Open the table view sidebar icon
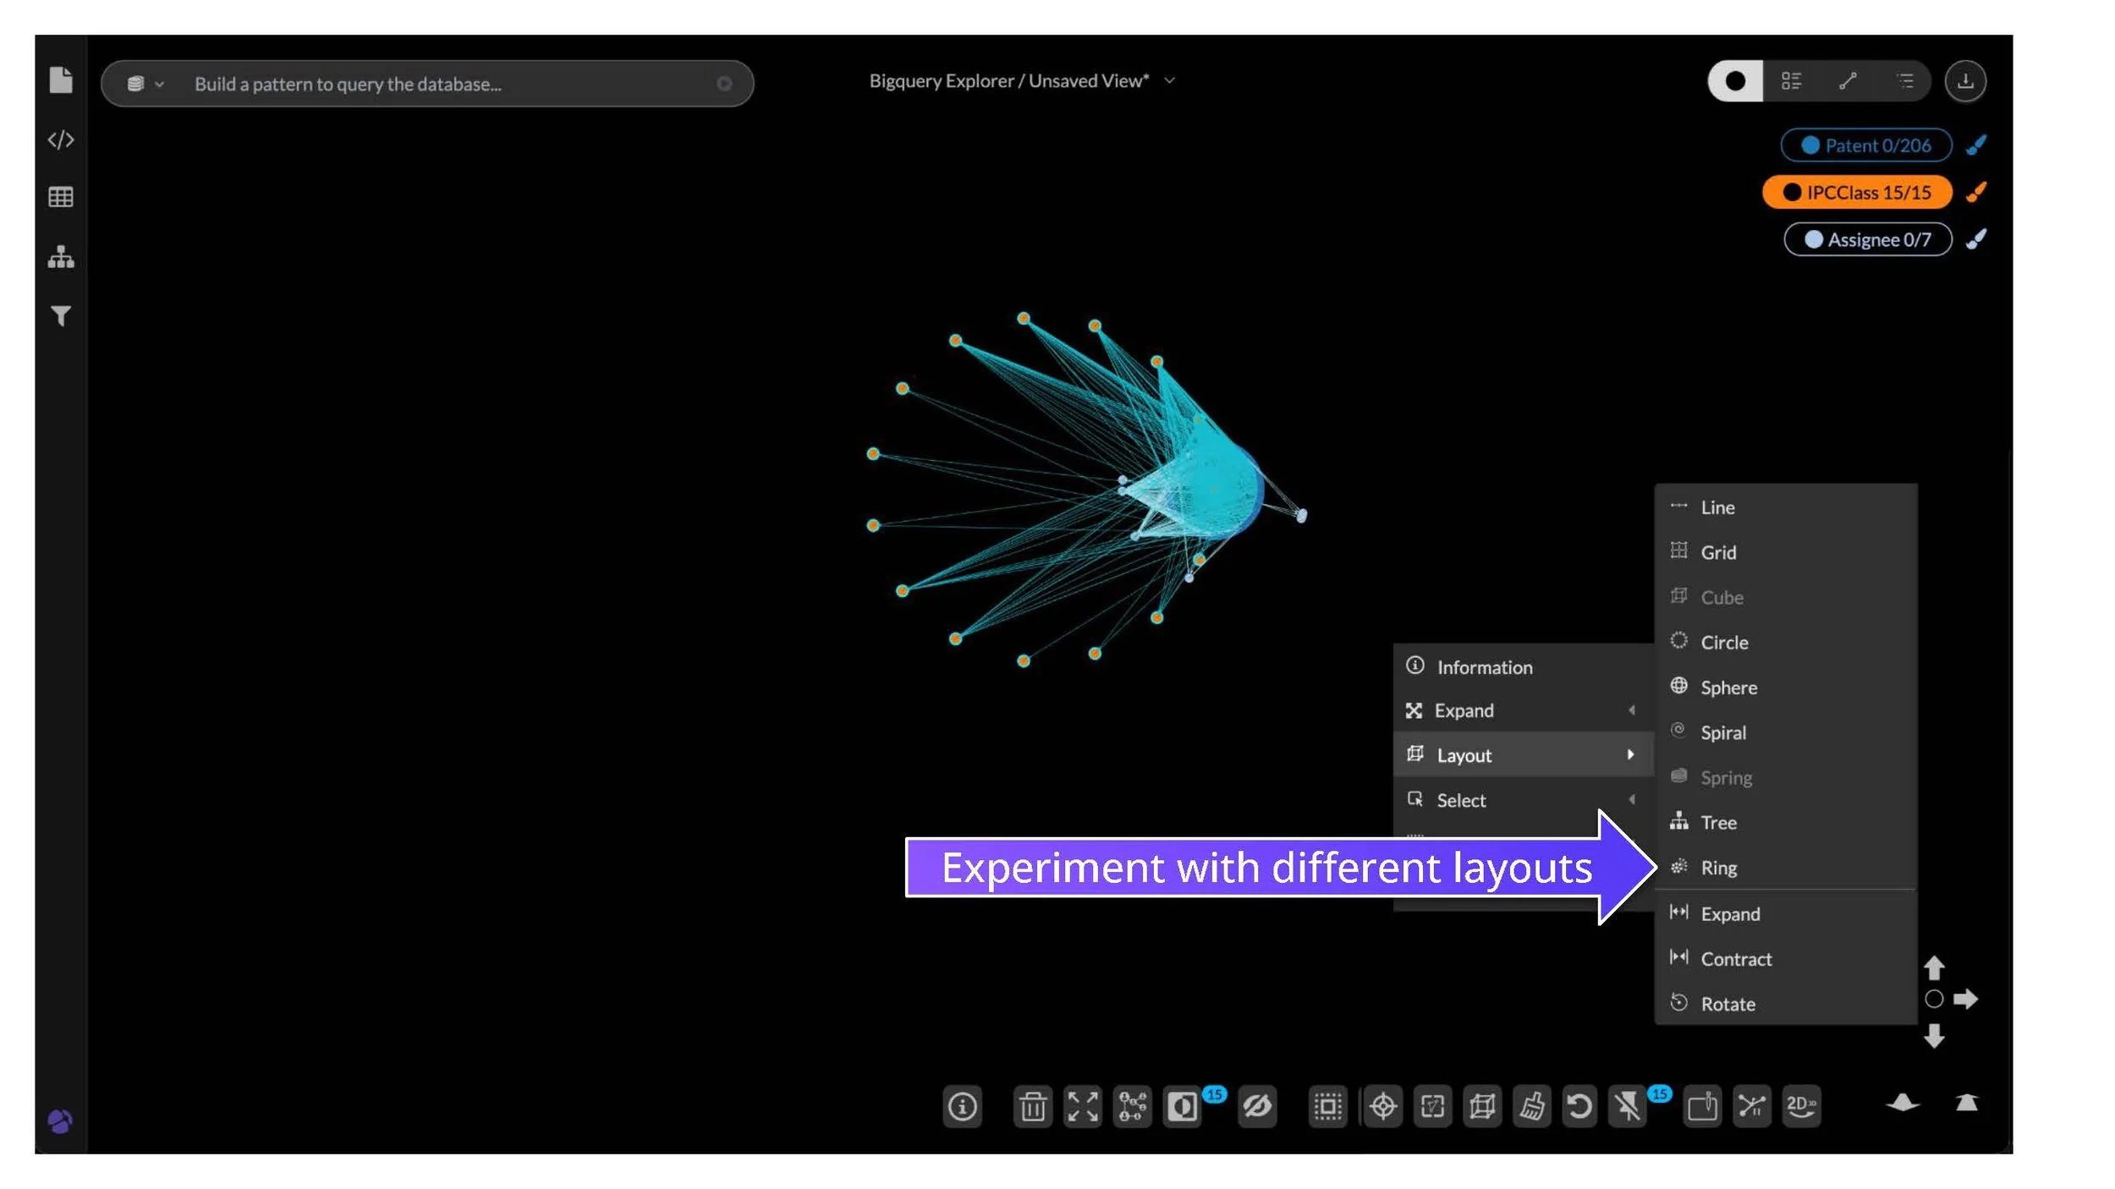 (x=61, y=198)
